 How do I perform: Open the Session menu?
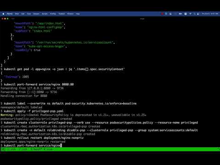pos(36,14)
